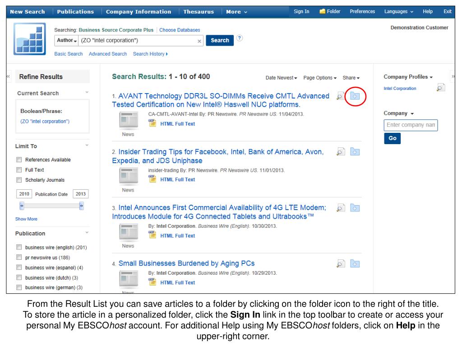Preview the Insider Trading Tips article
This screenshot has height=347, width=462.
click(x=341, y=152)
